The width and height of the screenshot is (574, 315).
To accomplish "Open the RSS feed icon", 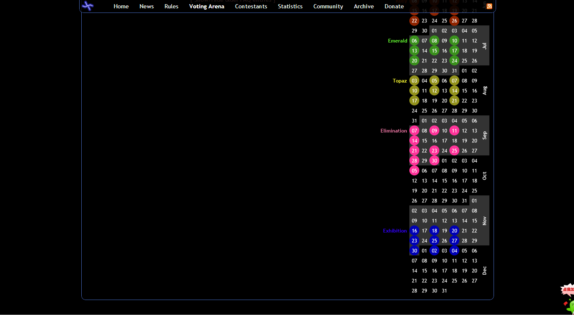I will click(489, 6).
